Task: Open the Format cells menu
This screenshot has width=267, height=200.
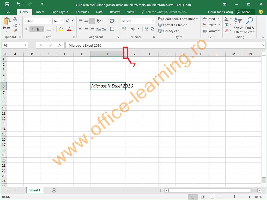Action: pos(211,31)
